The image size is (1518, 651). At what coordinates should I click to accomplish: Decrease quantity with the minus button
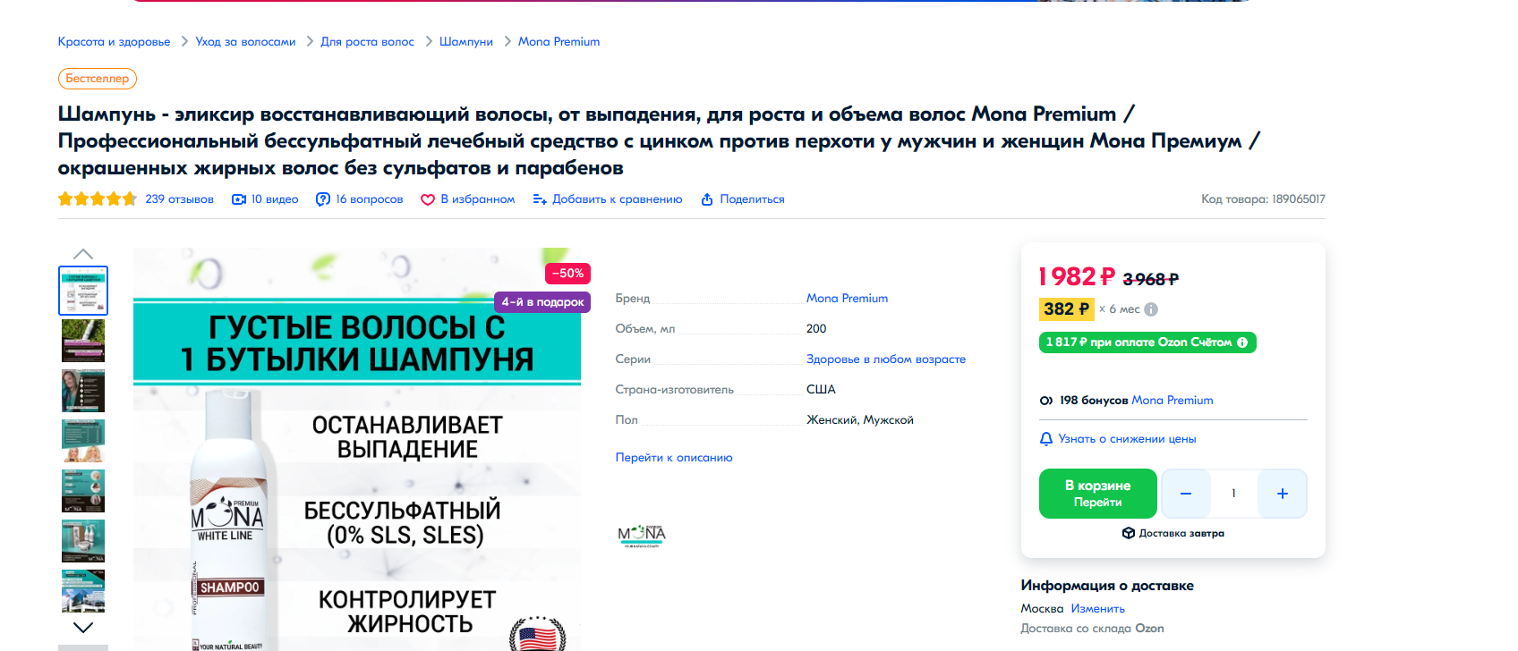[x=1186, y=494]
